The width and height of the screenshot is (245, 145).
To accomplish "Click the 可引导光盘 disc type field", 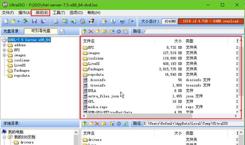I will click(41, 31).
